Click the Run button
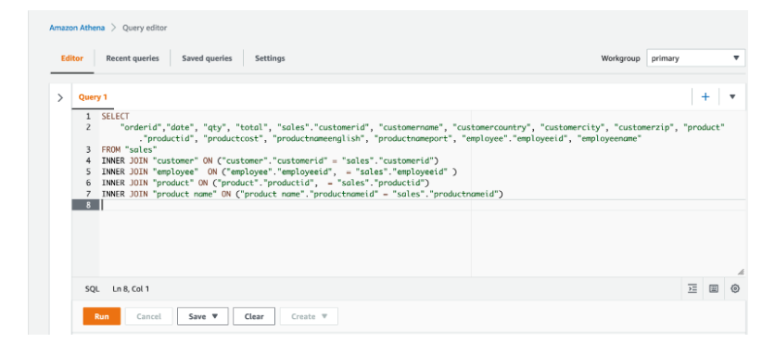The width and height of the screenshot is (775, 356). (101, 316)
